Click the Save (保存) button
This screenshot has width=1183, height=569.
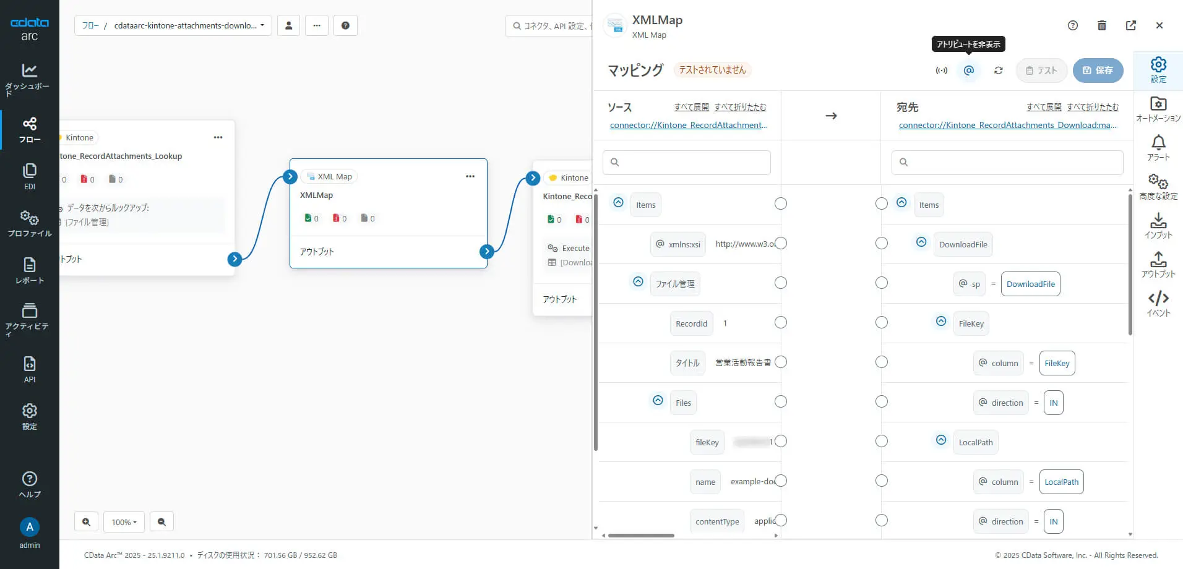point(1098,71)
